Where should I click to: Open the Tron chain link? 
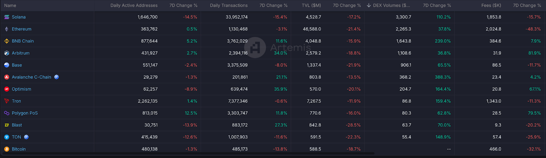[16, 101]
